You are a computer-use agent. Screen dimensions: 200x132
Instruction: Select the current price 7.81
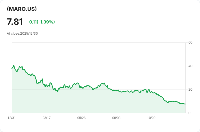click(x=15, y=22)
